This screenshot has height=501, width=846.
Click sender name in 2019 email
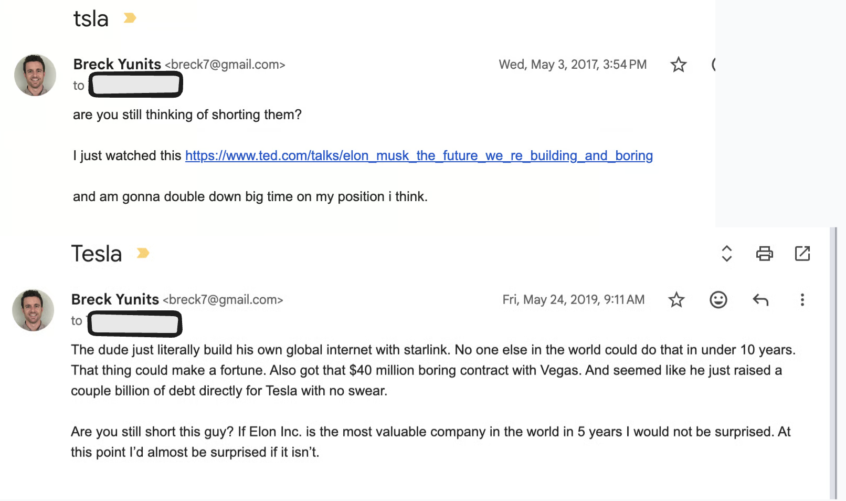click(x=115, y=299)
